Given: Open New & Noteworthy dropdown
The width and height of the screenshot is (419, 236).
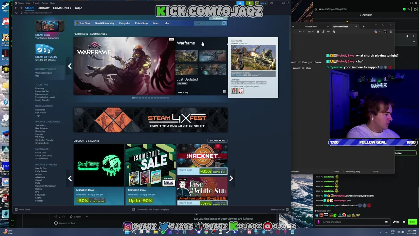Looking at the screenshot, I should tap(105, 23).
